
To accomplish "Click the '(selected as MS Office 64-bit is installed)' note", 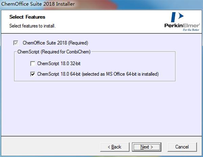I will (x=120, y=74).
